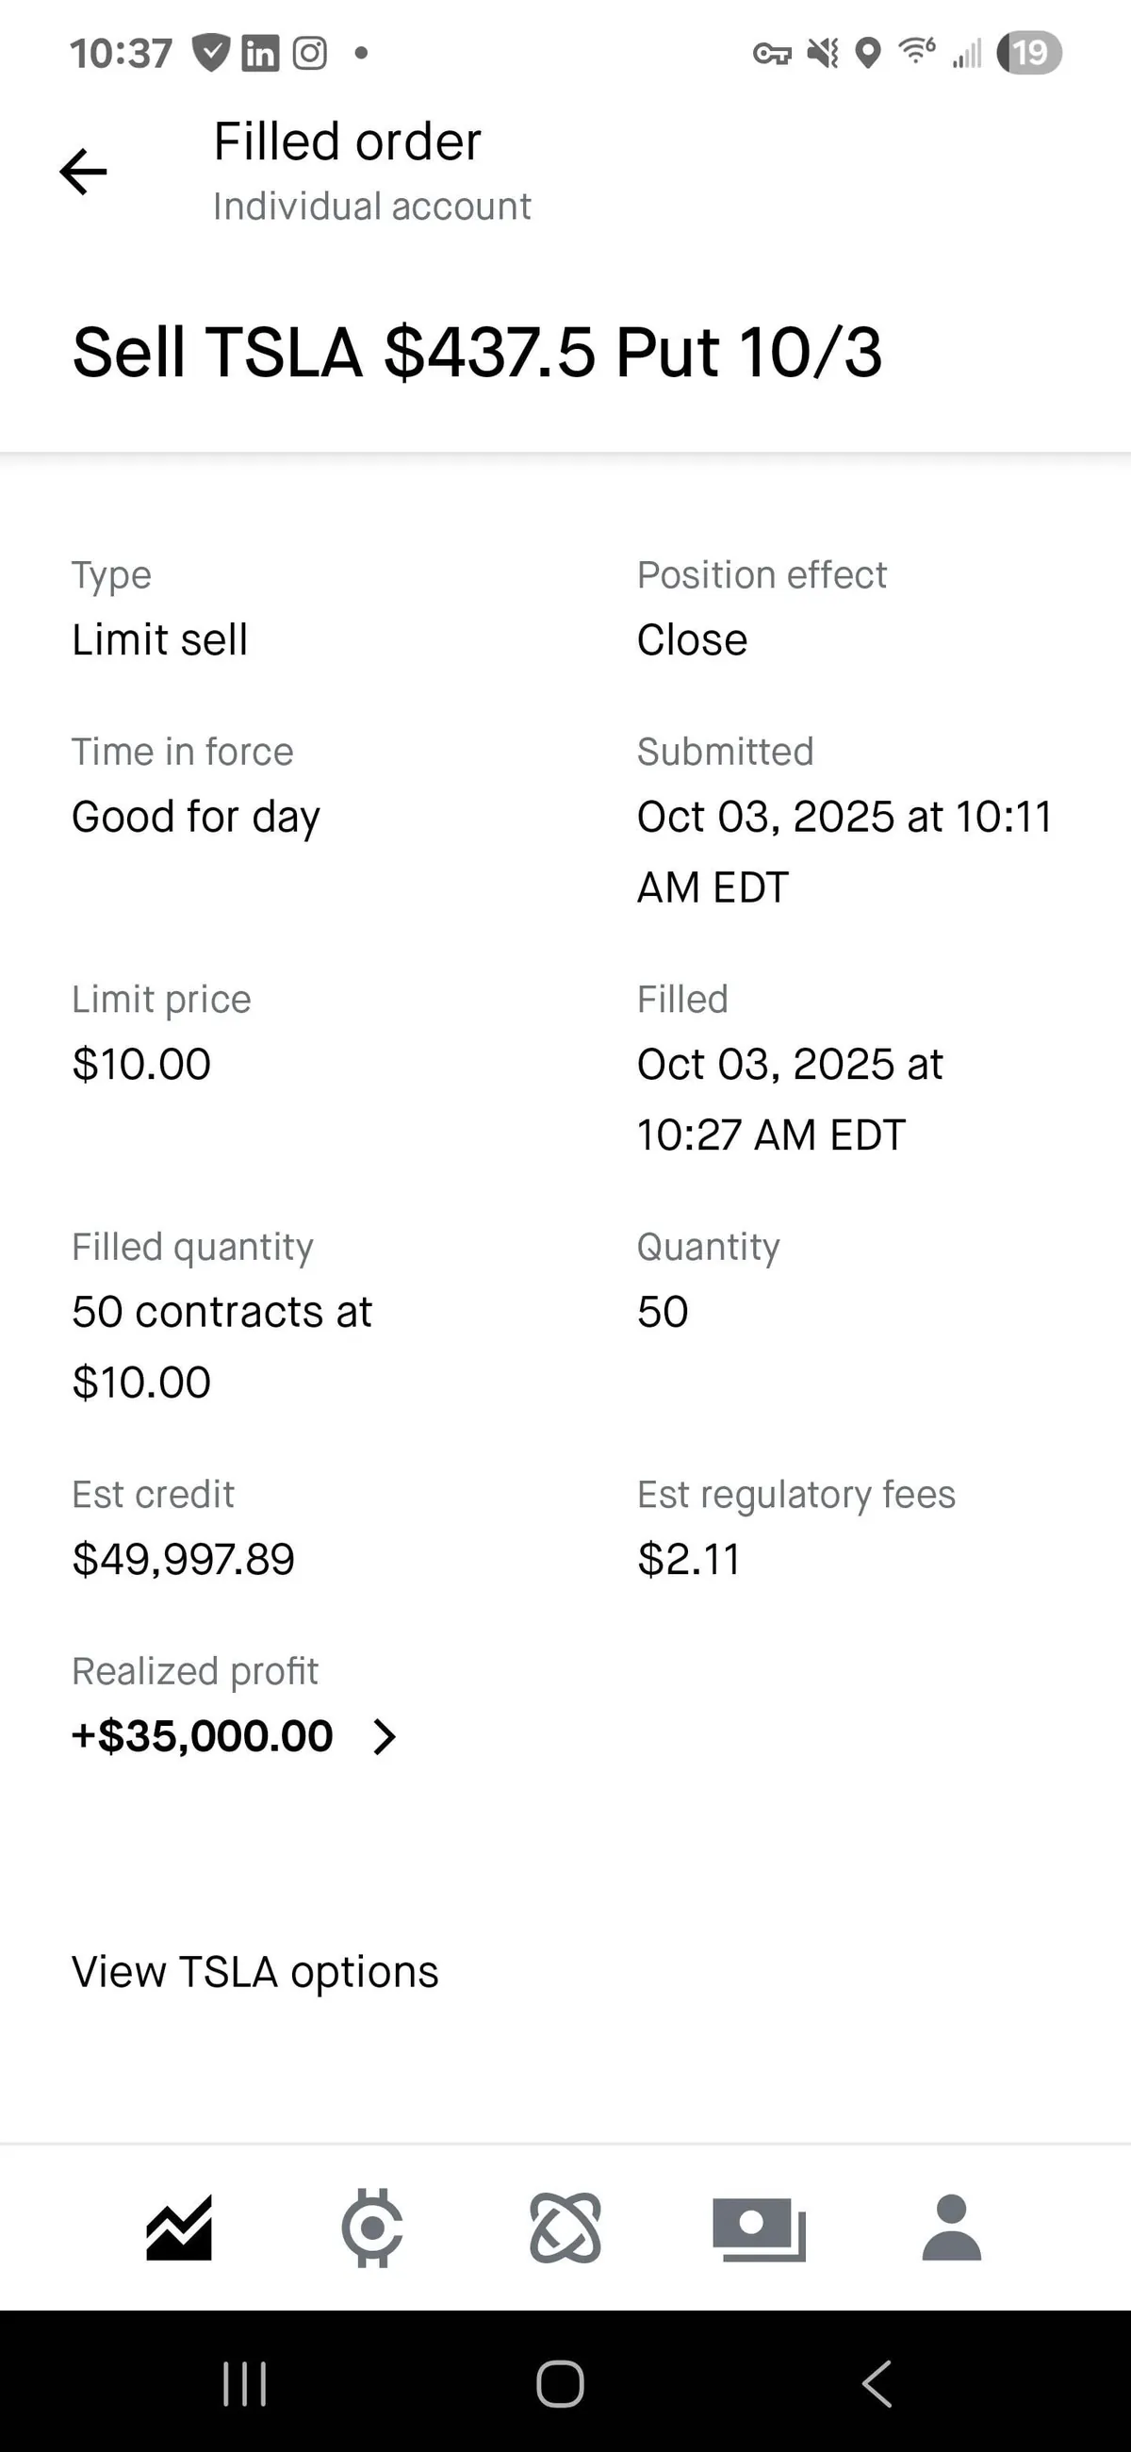Screen dimensions: 1131x2452
Task: Tap the LinkedIn notification icon
Action: 260,53
